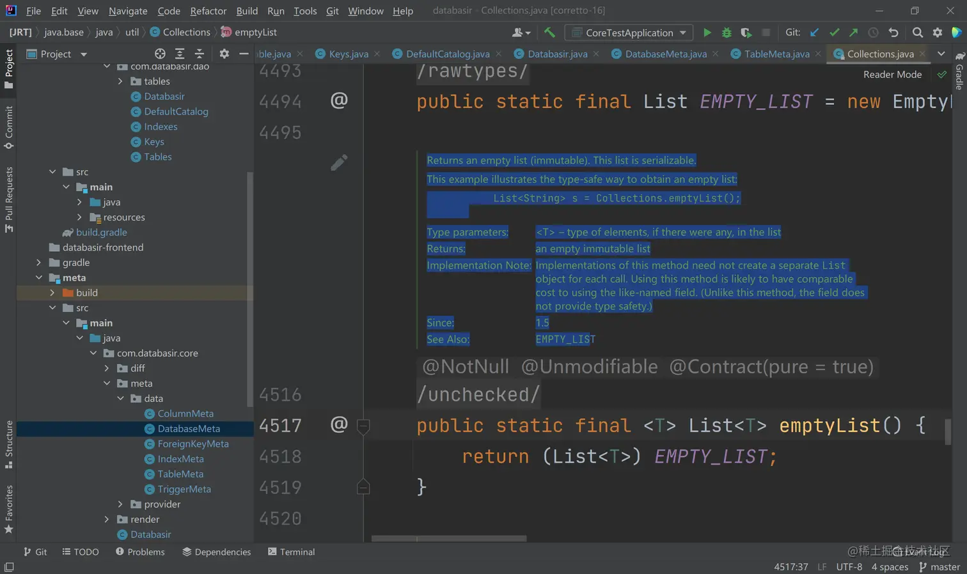Switch to DatabaseMeta.java editor tab
This screenshot has height=574, width=967.
click(665, 54)
